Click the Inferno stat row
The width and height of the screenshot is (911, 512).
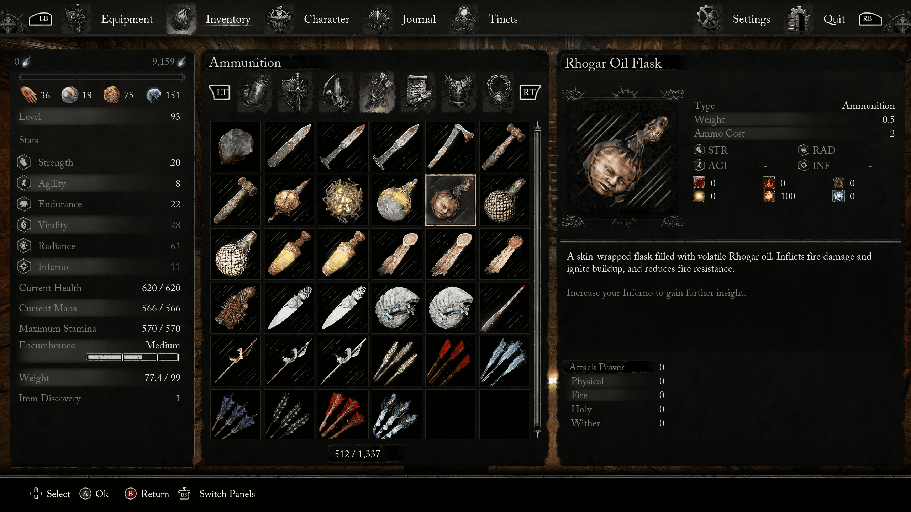[x=100, y=267]
